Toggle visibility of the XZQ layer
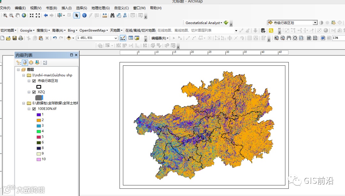345x196 pixels. click(x=34, y=92)
